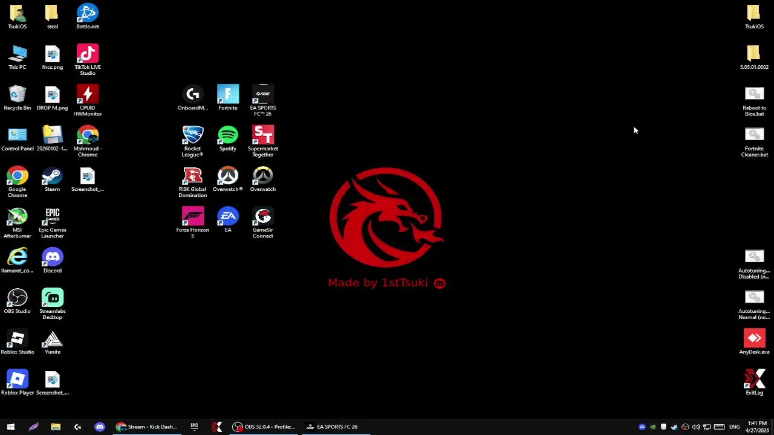The image size is (774, 435).
Task: Select the DROP M.png file
Action: [53, 98]
